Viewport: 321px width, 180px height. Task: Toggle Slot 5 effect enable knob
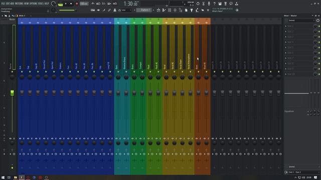tap(315, 47)
